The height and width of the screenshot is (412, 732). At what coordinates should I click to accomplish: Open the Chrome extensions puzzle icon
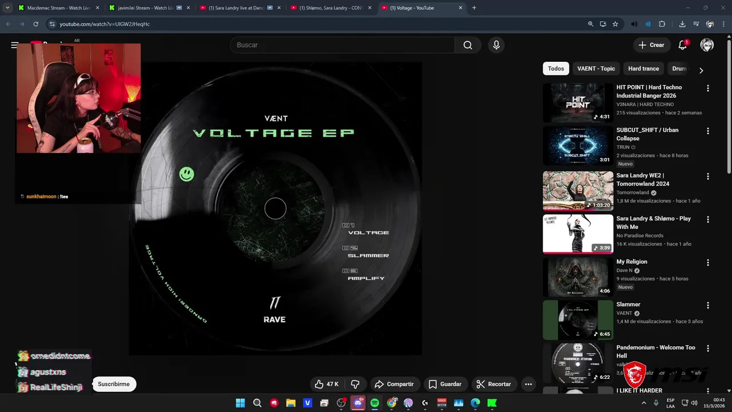[662, 24]
